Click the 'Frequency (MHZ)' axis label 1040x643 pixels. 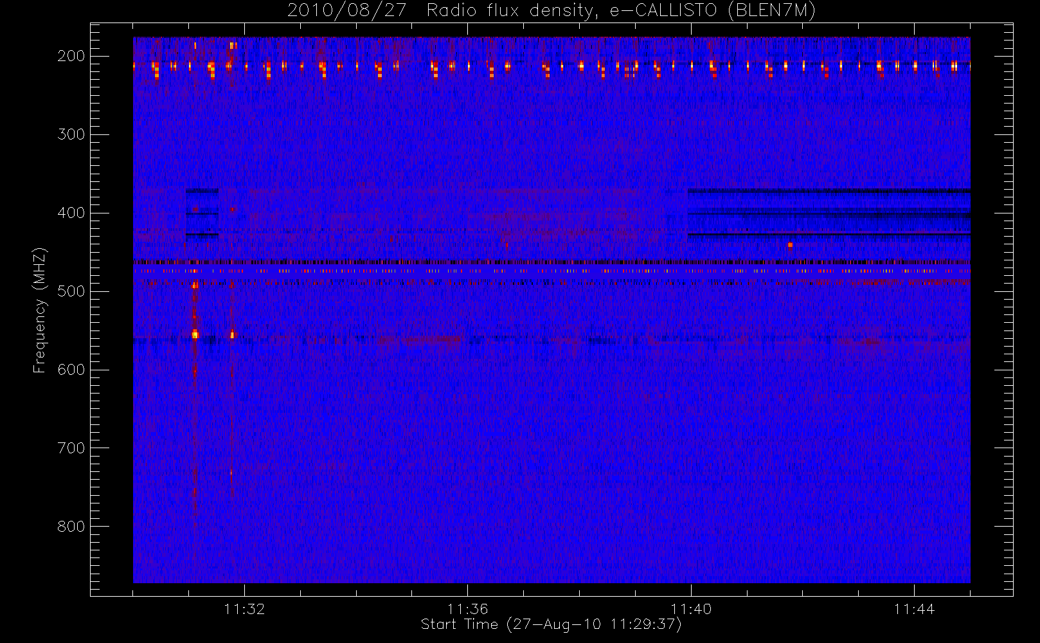coord(40,310)
